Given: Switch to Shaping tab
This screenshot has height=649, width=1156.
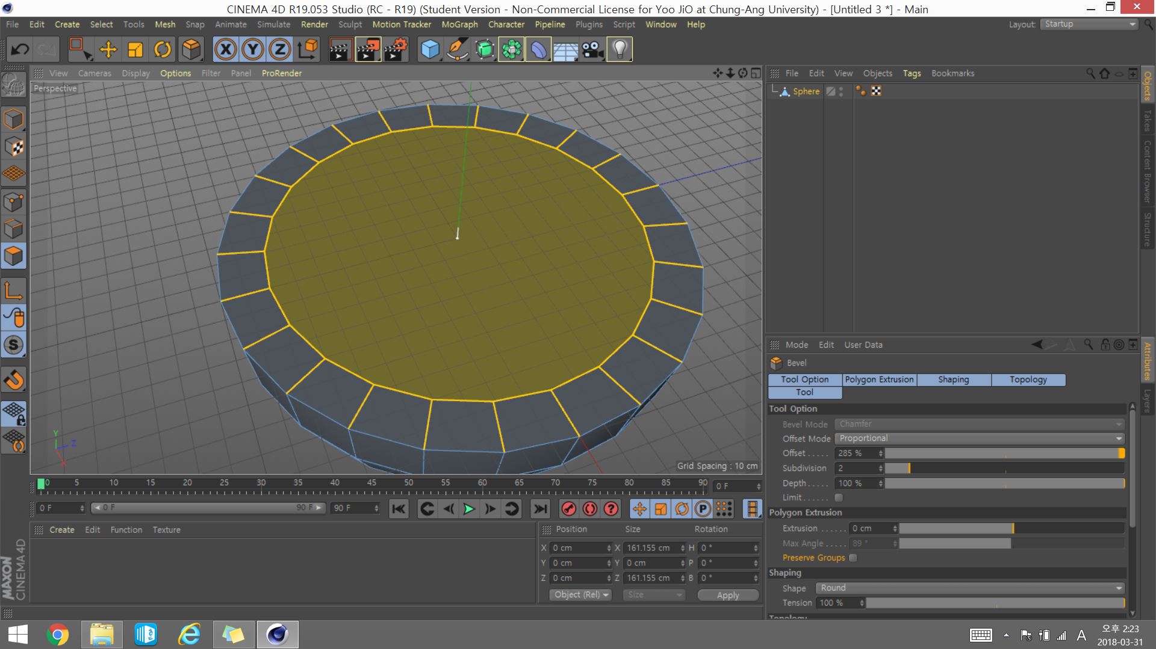Looking at the screenshot, I should coord(954,380).
